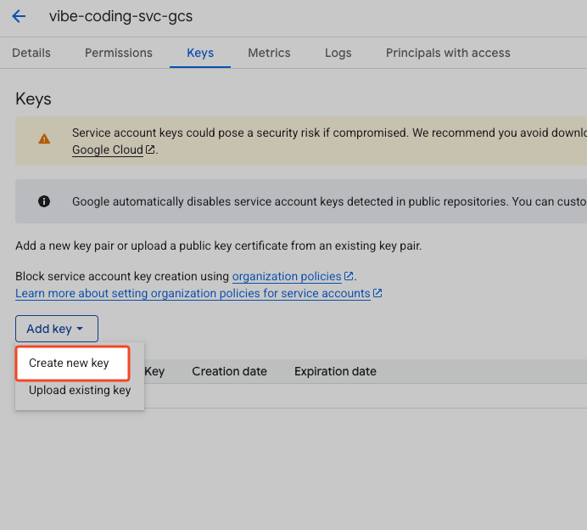
Task: Click the back arrow icon
Action: 19,16
